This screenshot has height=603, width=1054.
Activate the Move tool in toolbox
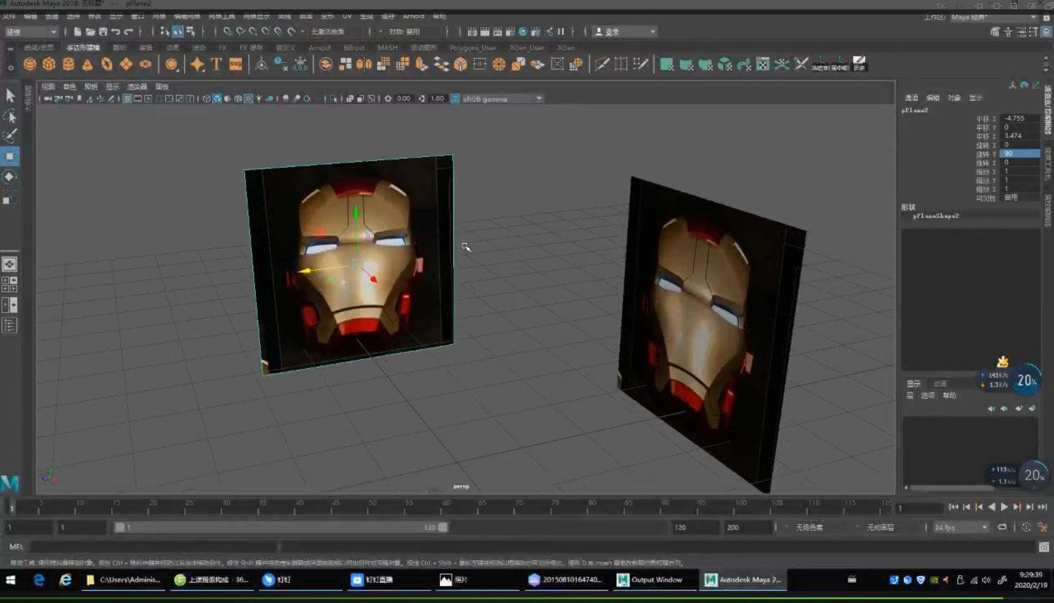10,157
